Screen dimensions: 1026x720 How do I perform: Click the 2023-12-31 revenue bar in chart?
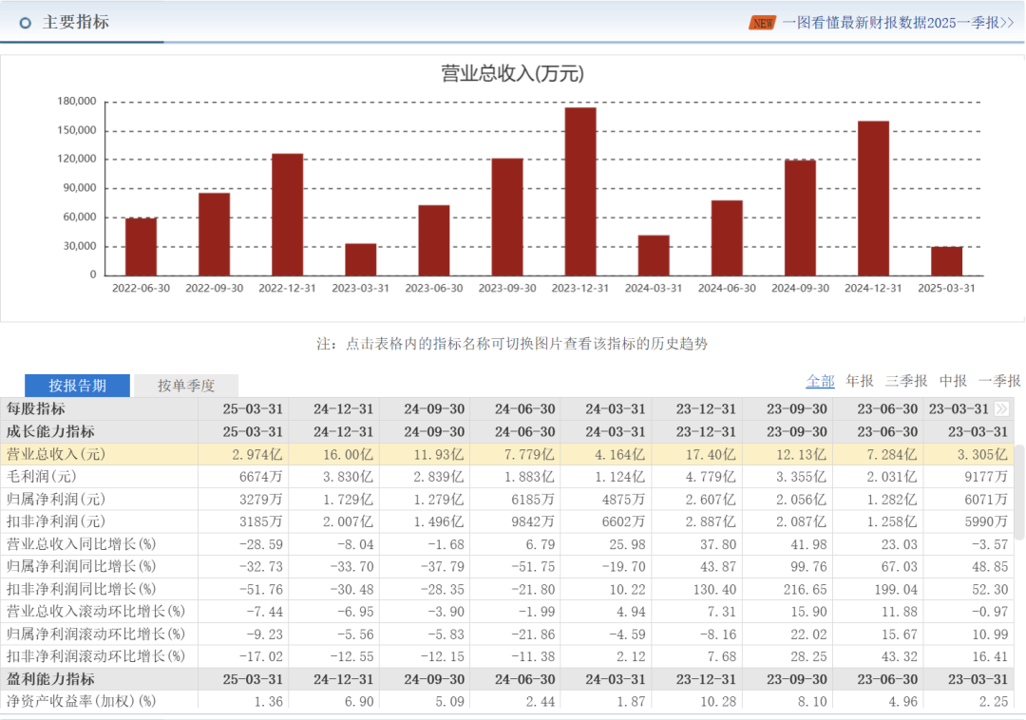pos(580,191)
